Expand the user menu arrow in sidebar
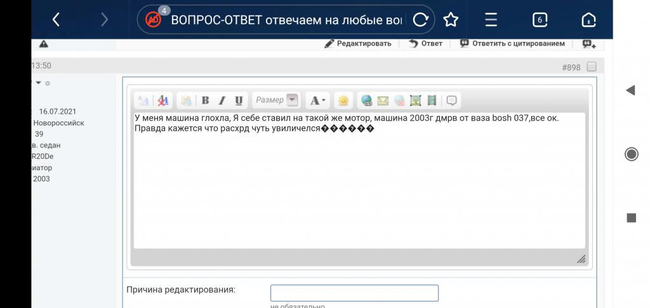The height and width of the screenshot is (308, 650). pos(38,83)
